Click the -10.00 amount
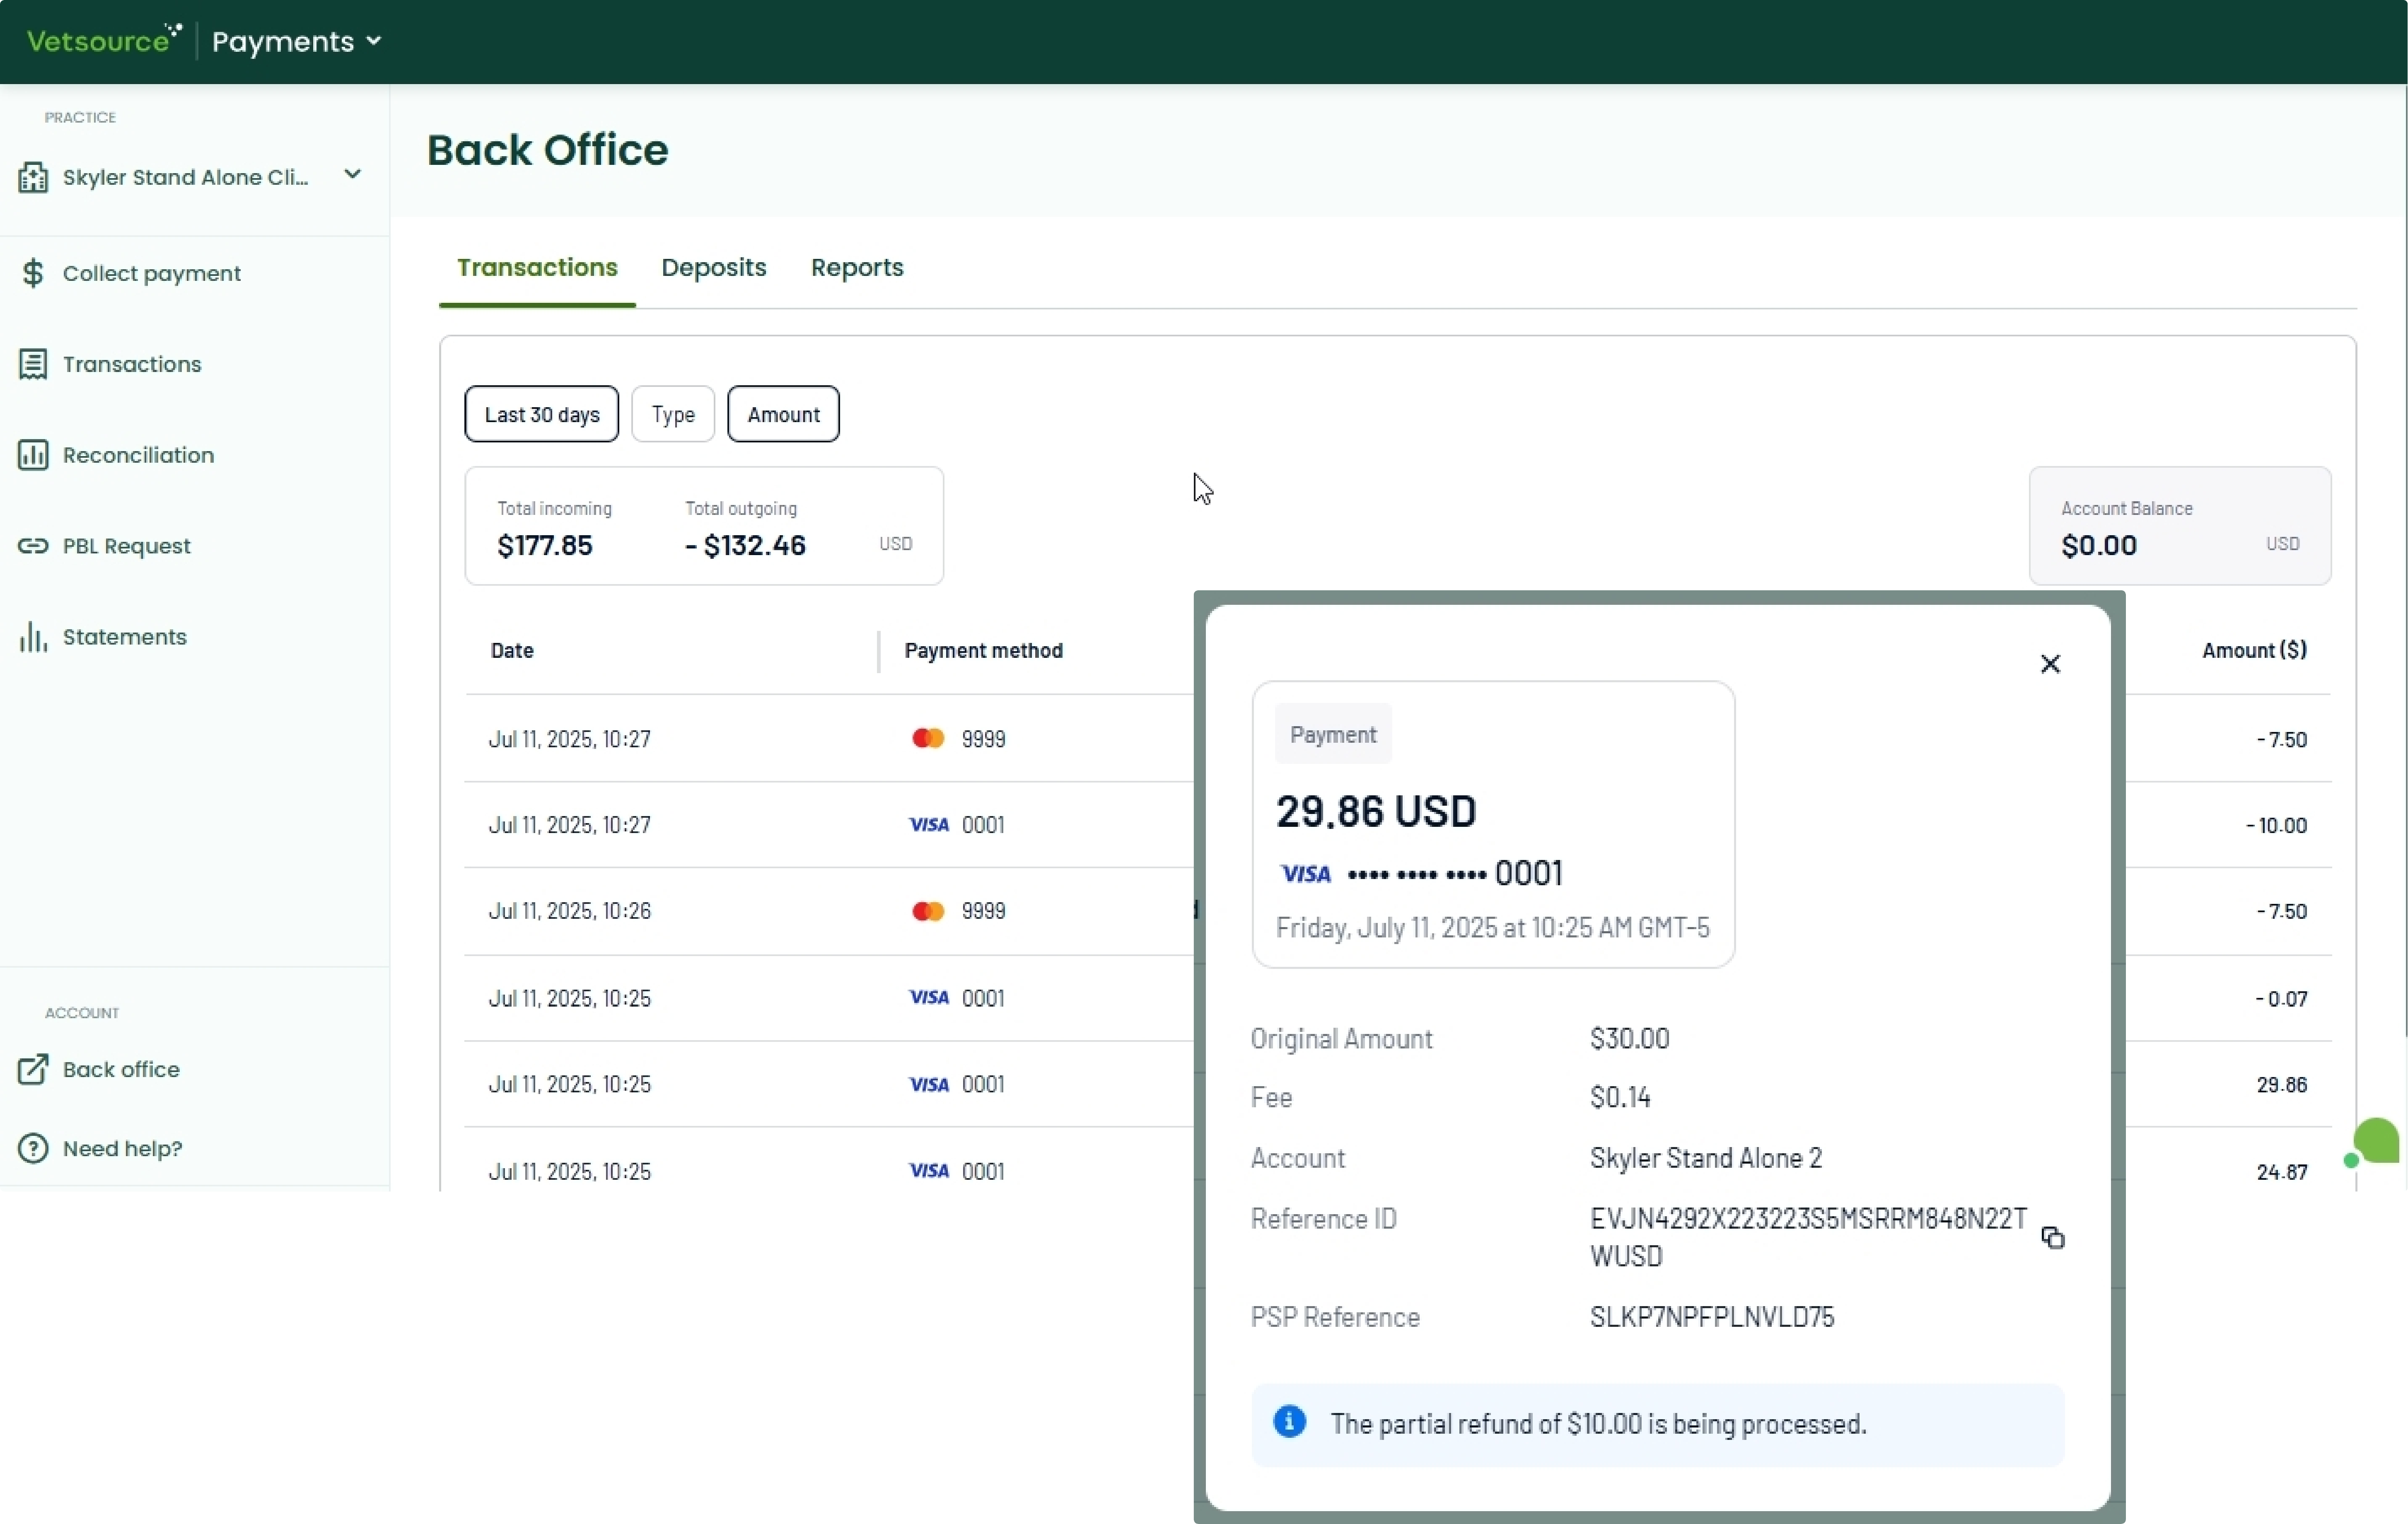This screenshot has width=2408, height=1524. click(2277, 826)
